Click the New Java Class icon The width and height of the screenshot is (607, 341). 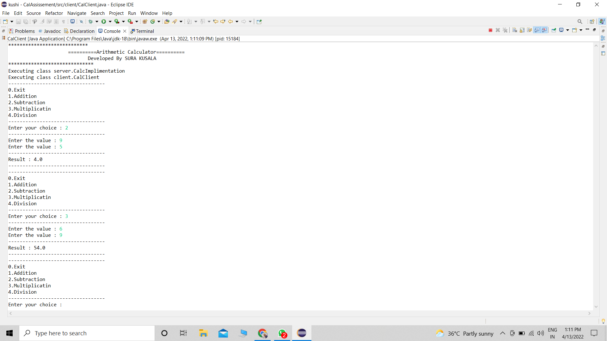tap(153, 21)
